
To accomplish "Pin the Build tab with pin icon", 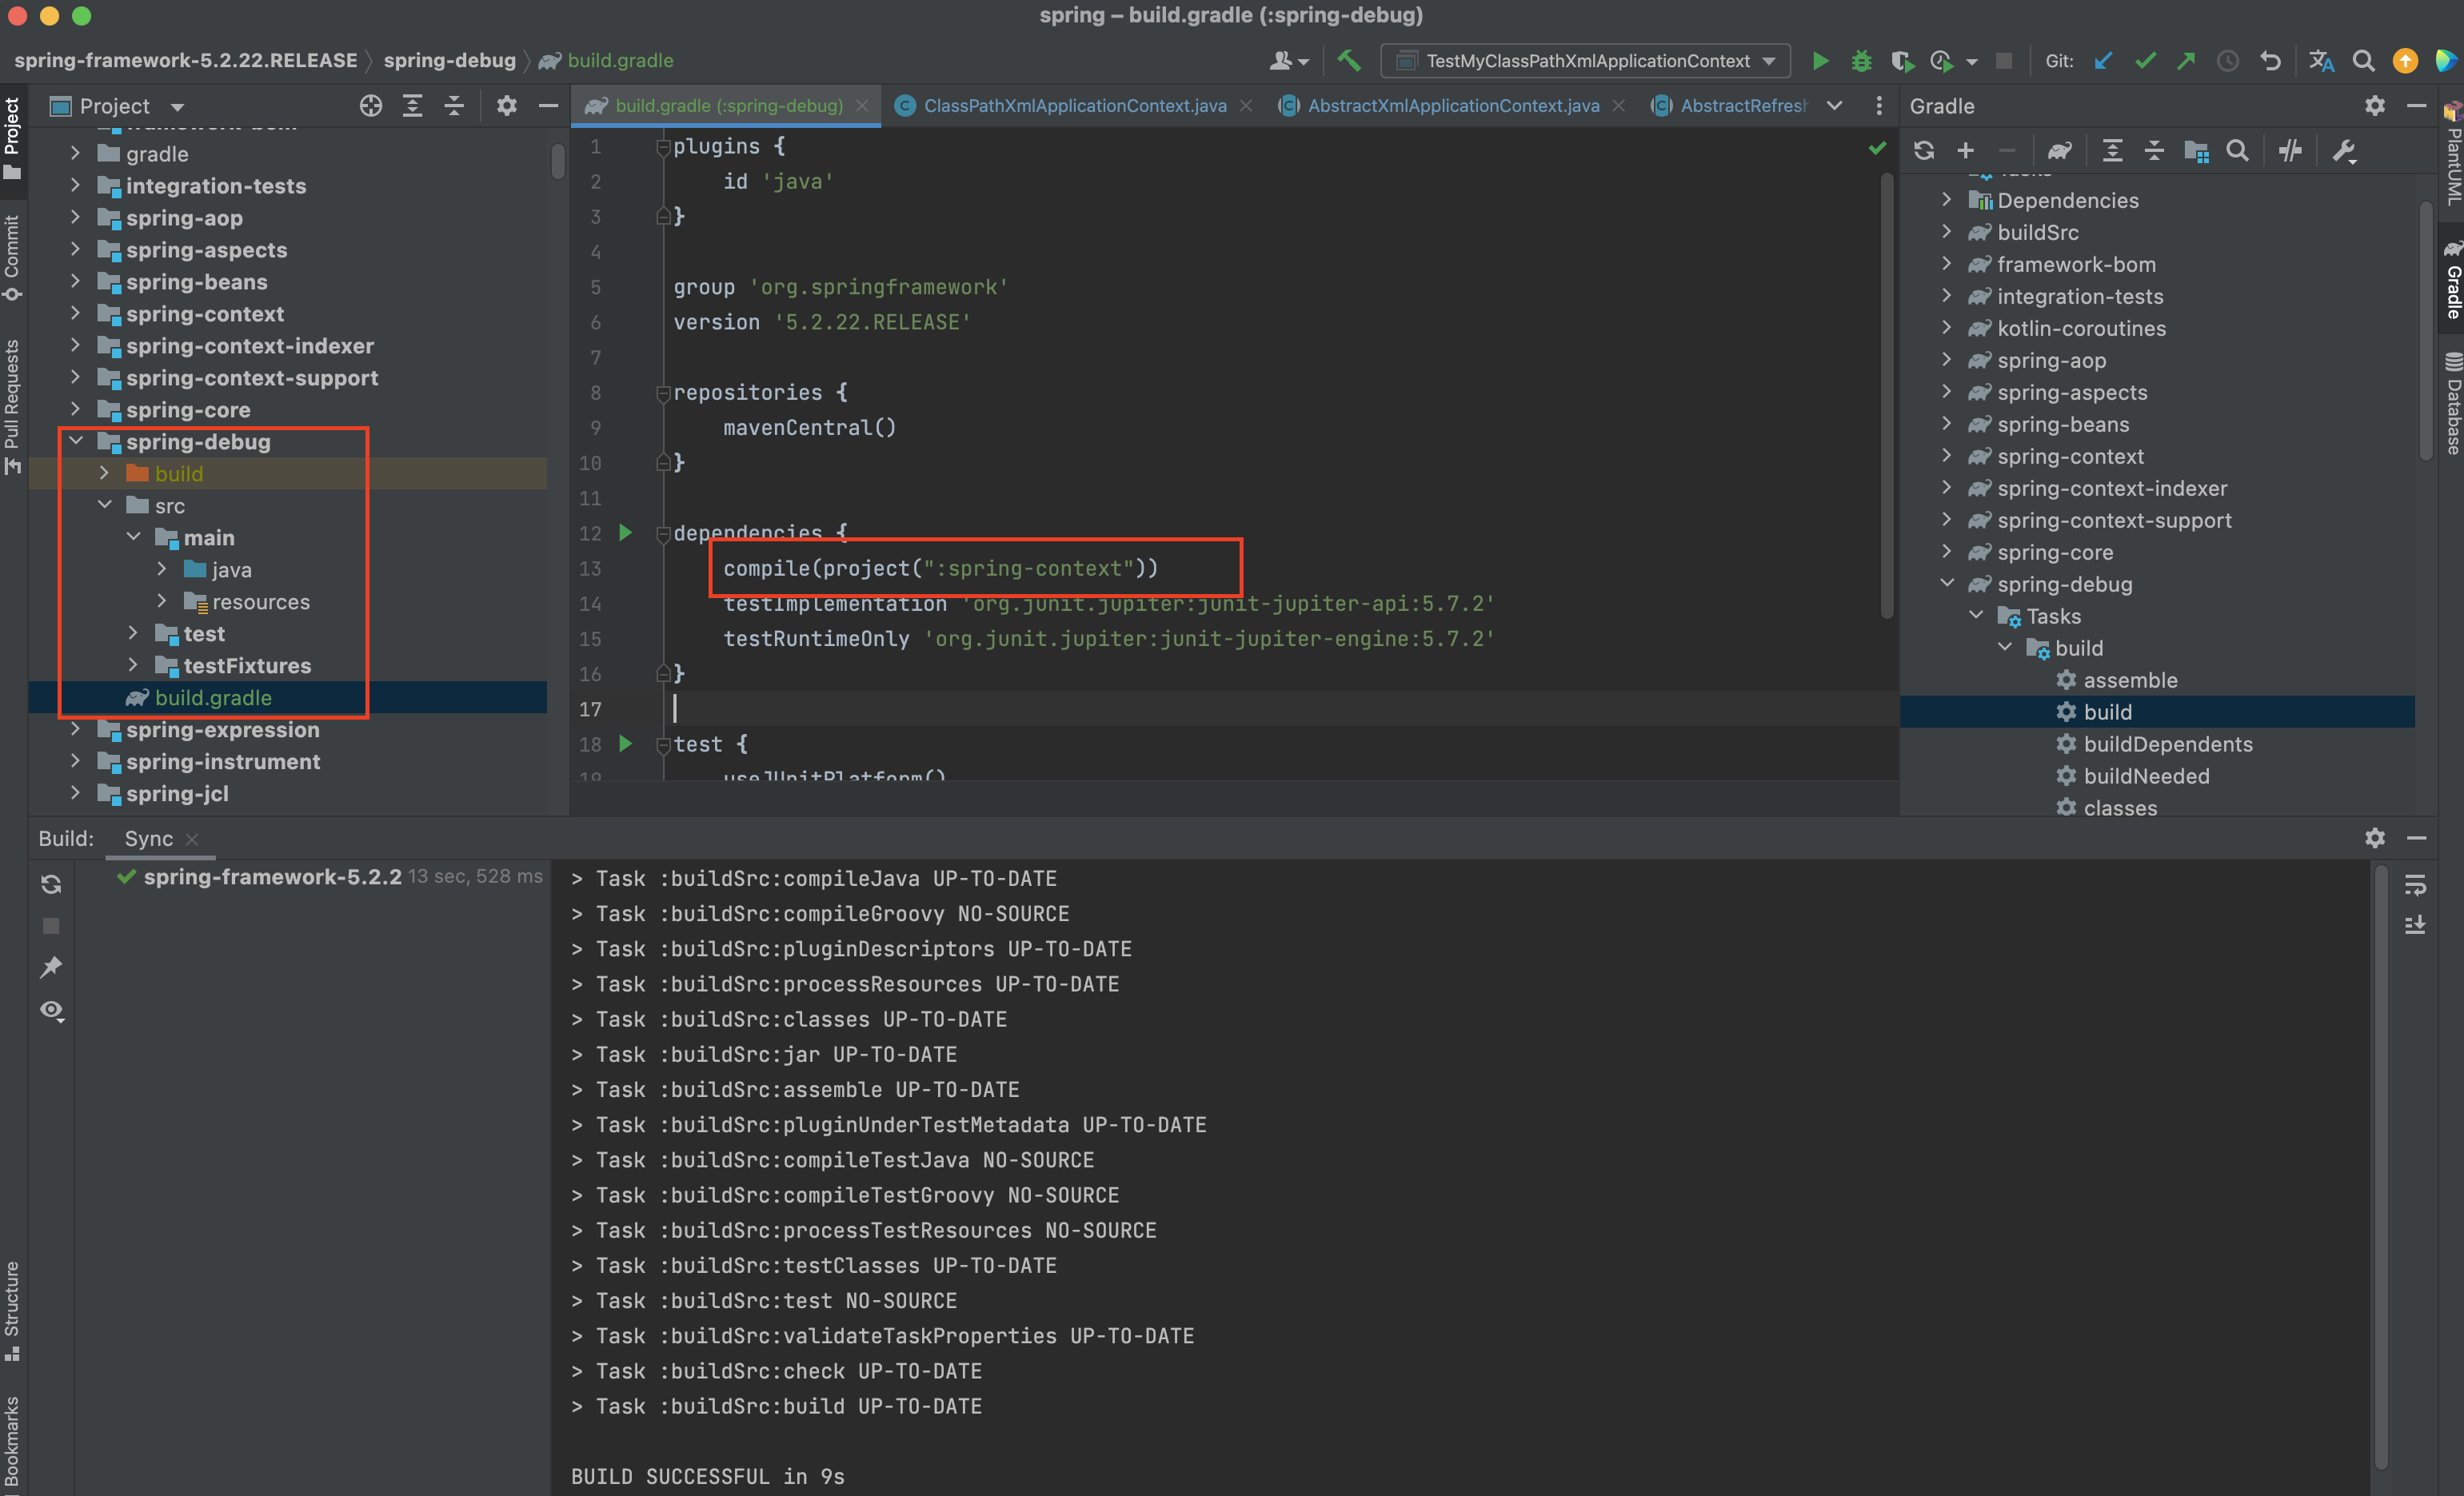I will [51, 967].
